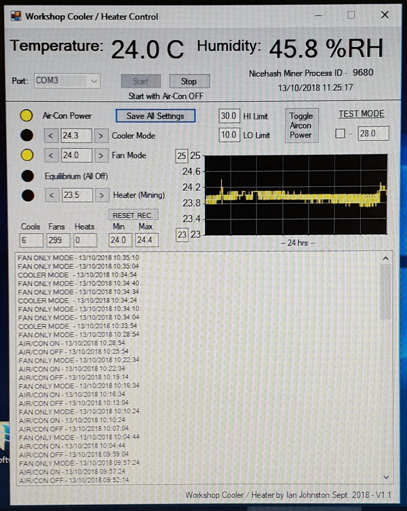Click the black Cooler Mode indicator
Viewport: 407px width, 511px height.
(x=26, y=135)
